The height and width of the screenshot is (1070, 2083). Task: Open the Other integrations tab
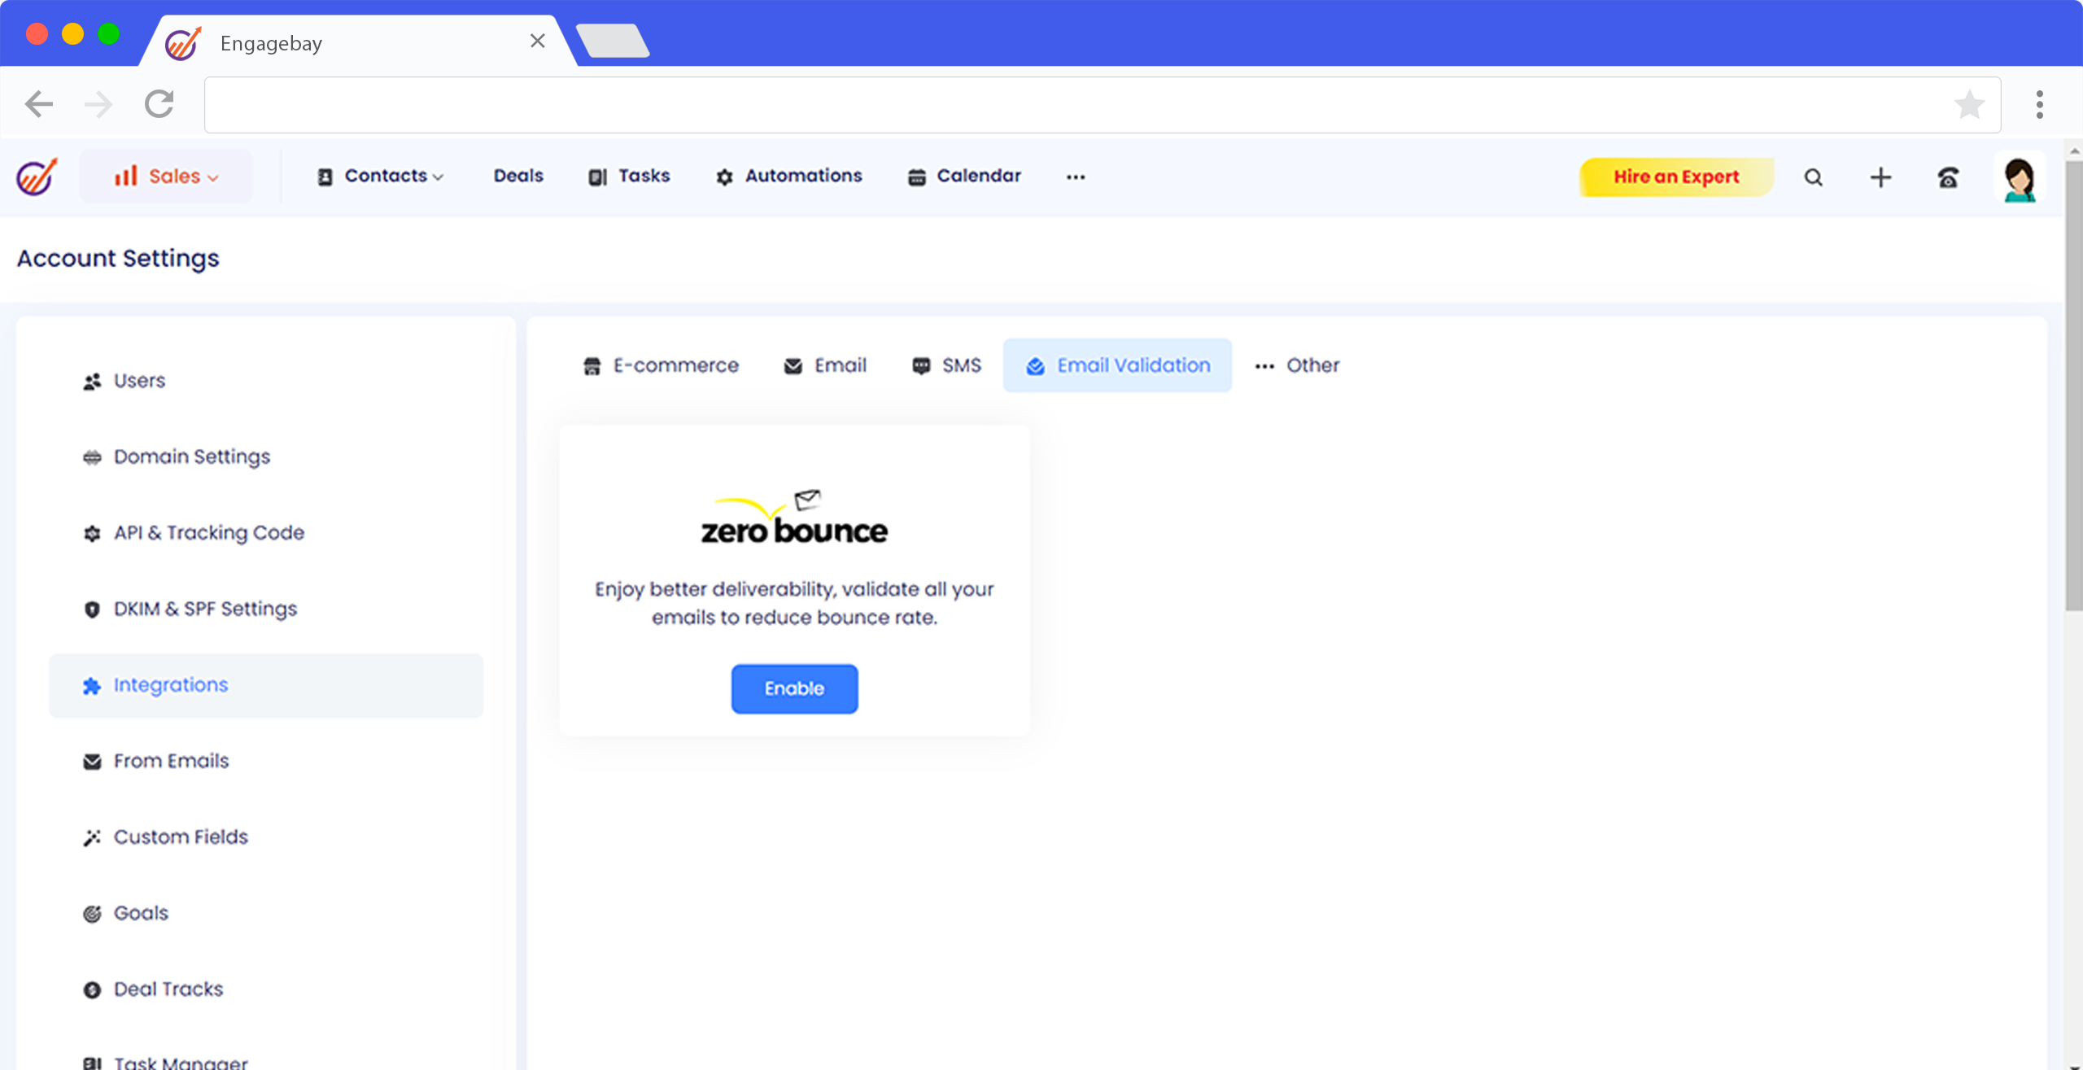pos(1297,366)
